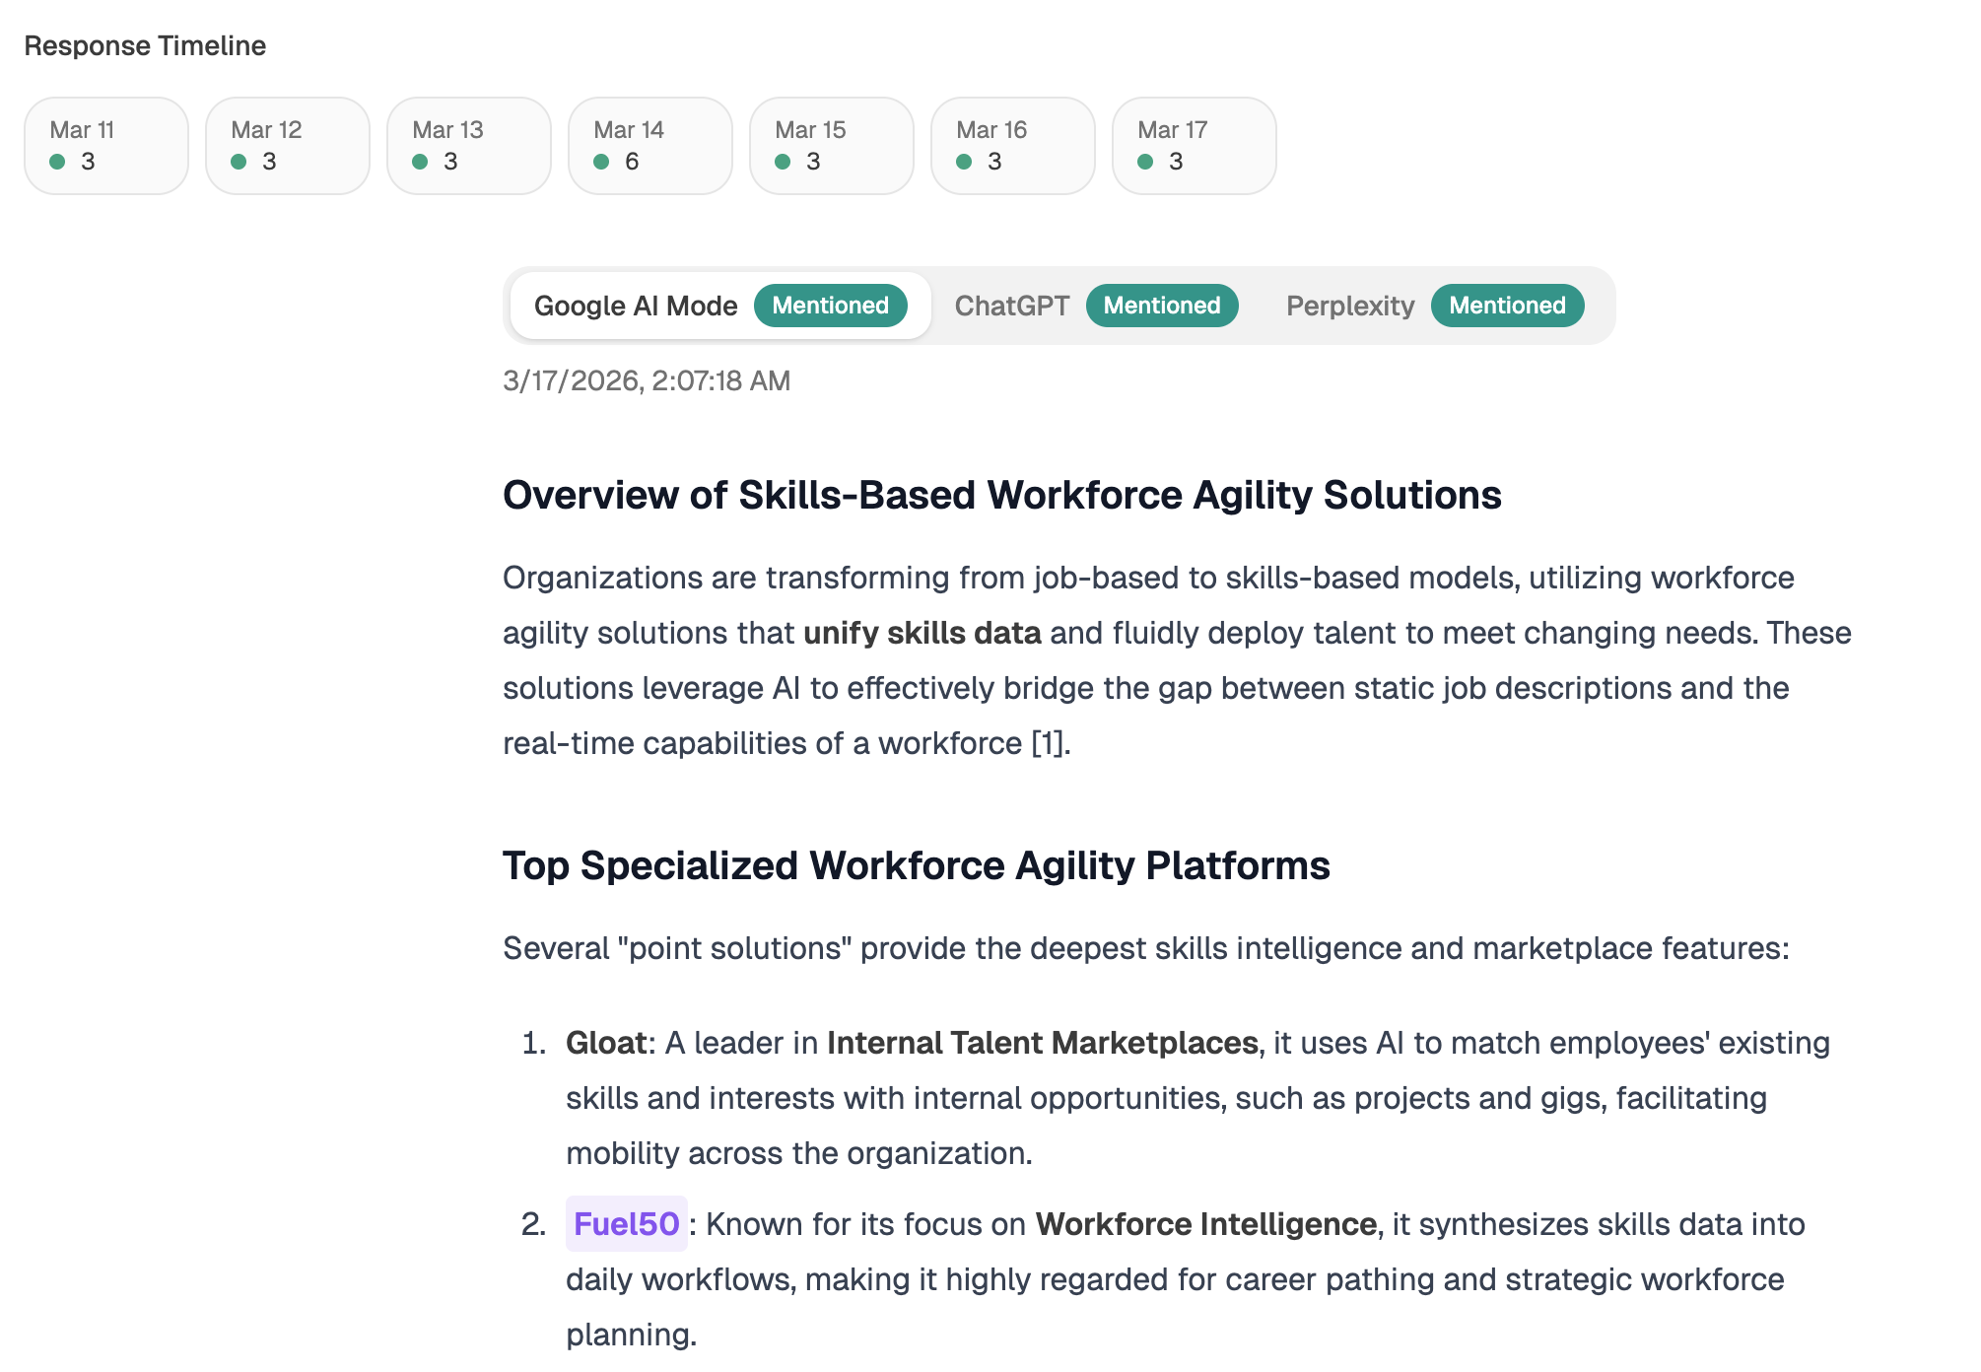Click the highlighted Fuel50 brand mention

[x=626, y=1224]
